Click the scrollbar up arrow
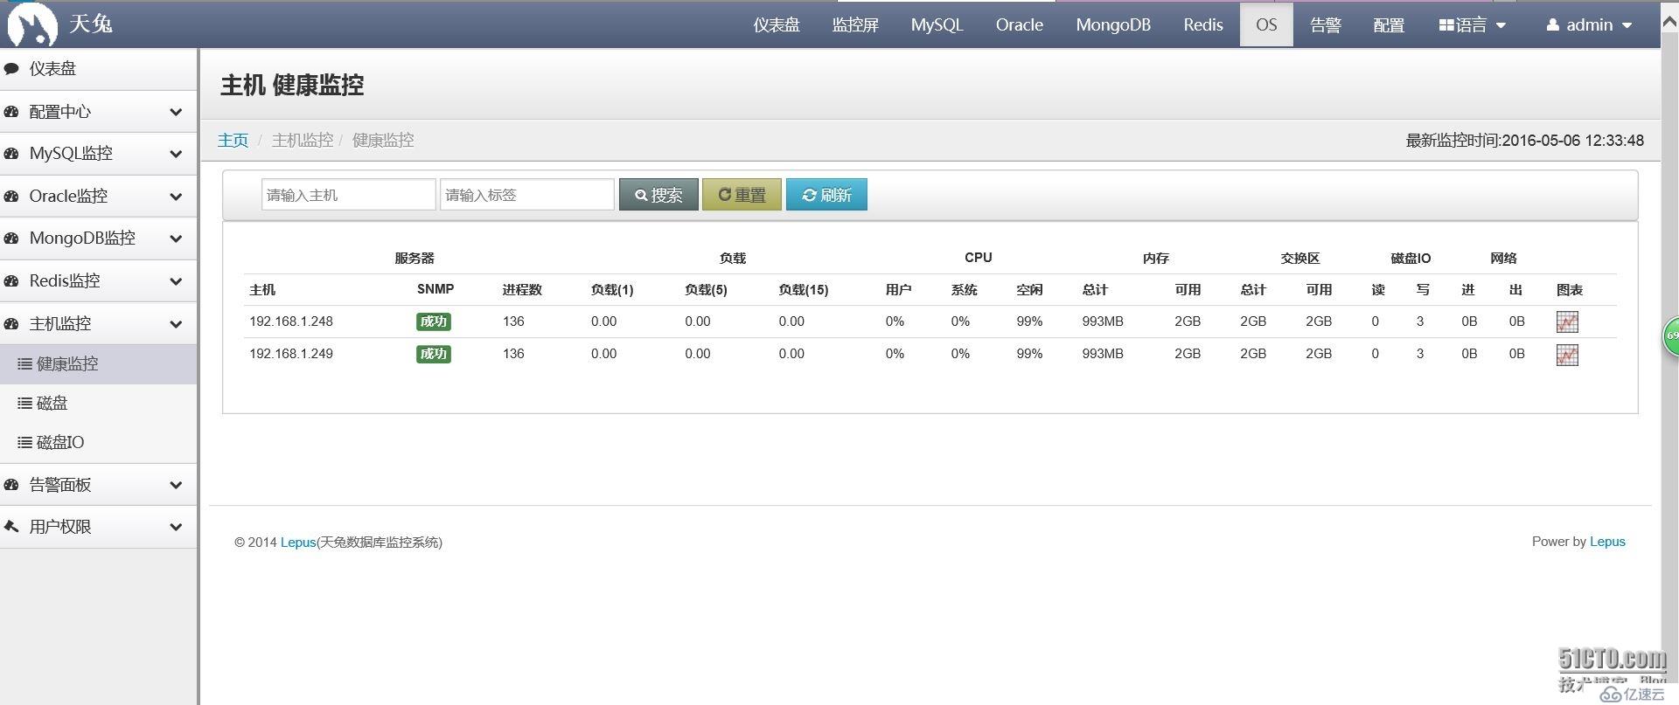 coord(1669,24)
